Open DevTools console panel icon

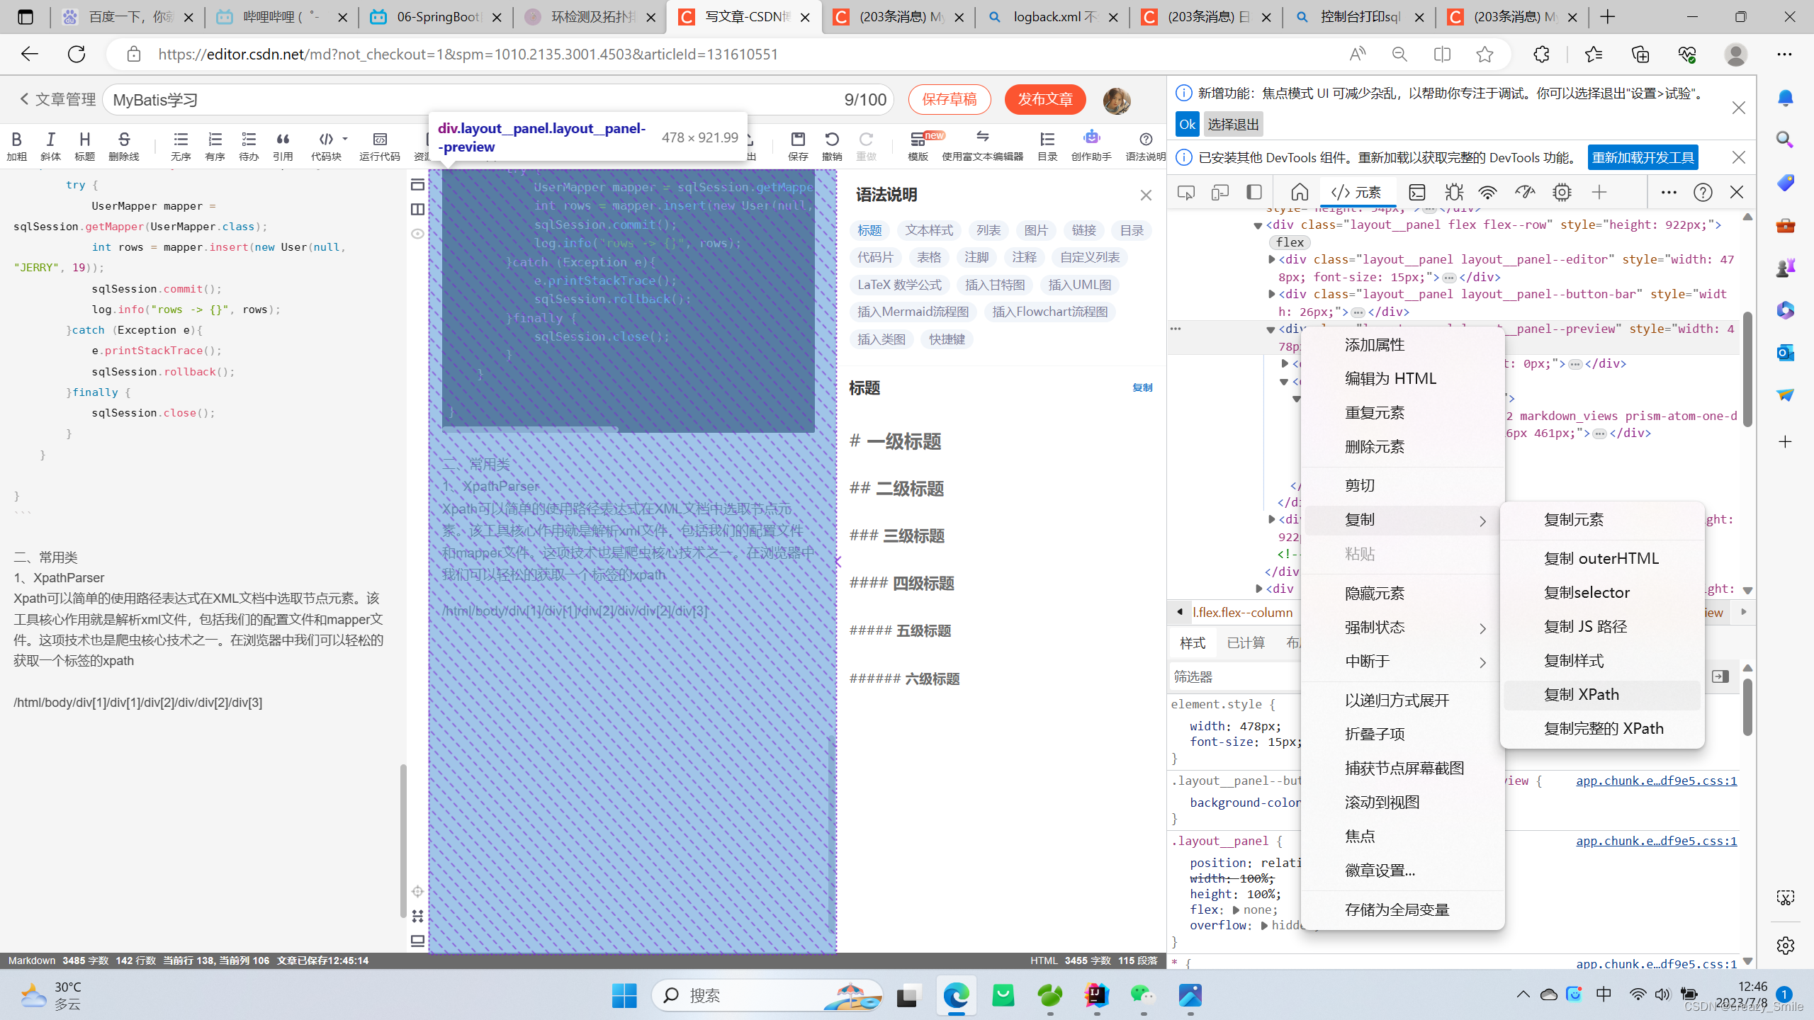click(1417, 192)
